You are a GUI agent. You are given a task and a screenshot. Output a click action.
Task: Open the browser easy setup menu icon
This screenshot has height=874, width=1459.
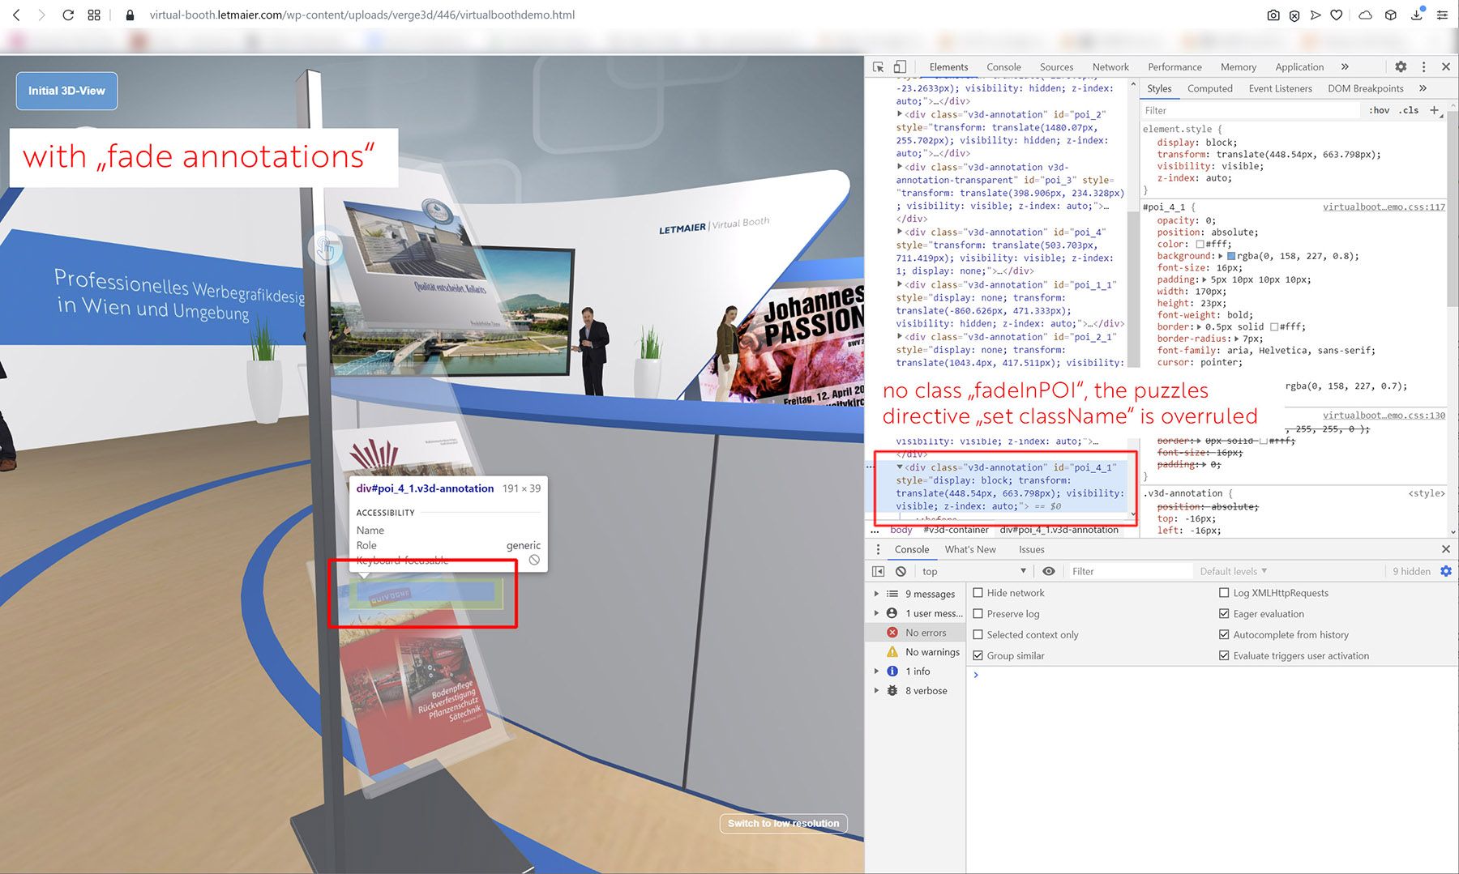(x=1442, y=15)
